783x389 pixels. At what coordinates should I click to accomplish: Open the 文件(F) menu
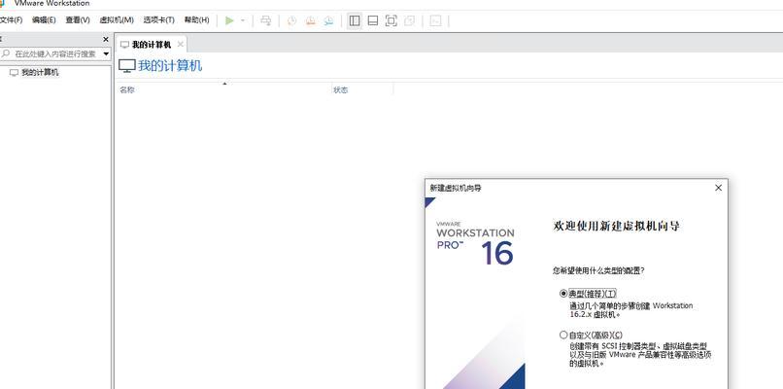(11, 20)
